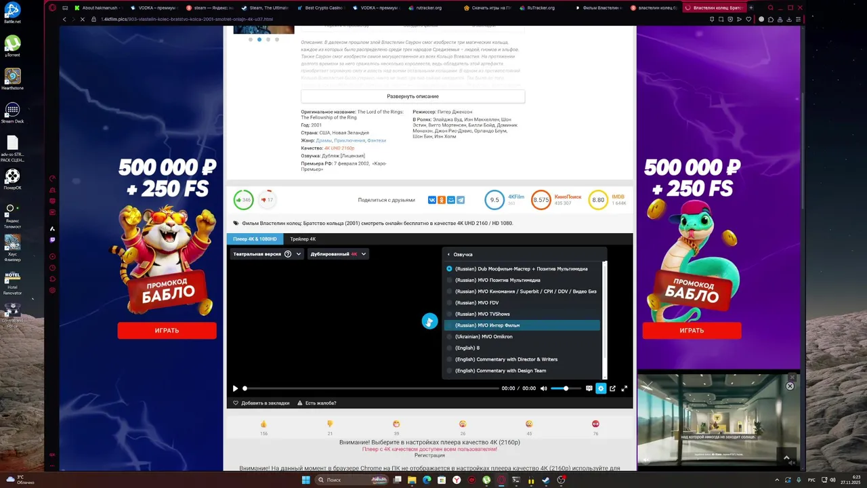Click the thumbs-up reaction emoji 156
The height and width of the screenshot is (488, 867).
(263, 424)
